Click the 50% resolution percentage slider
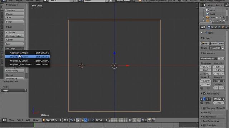The height and width of the screenshot is (128, 229). (x=206, y=74)
